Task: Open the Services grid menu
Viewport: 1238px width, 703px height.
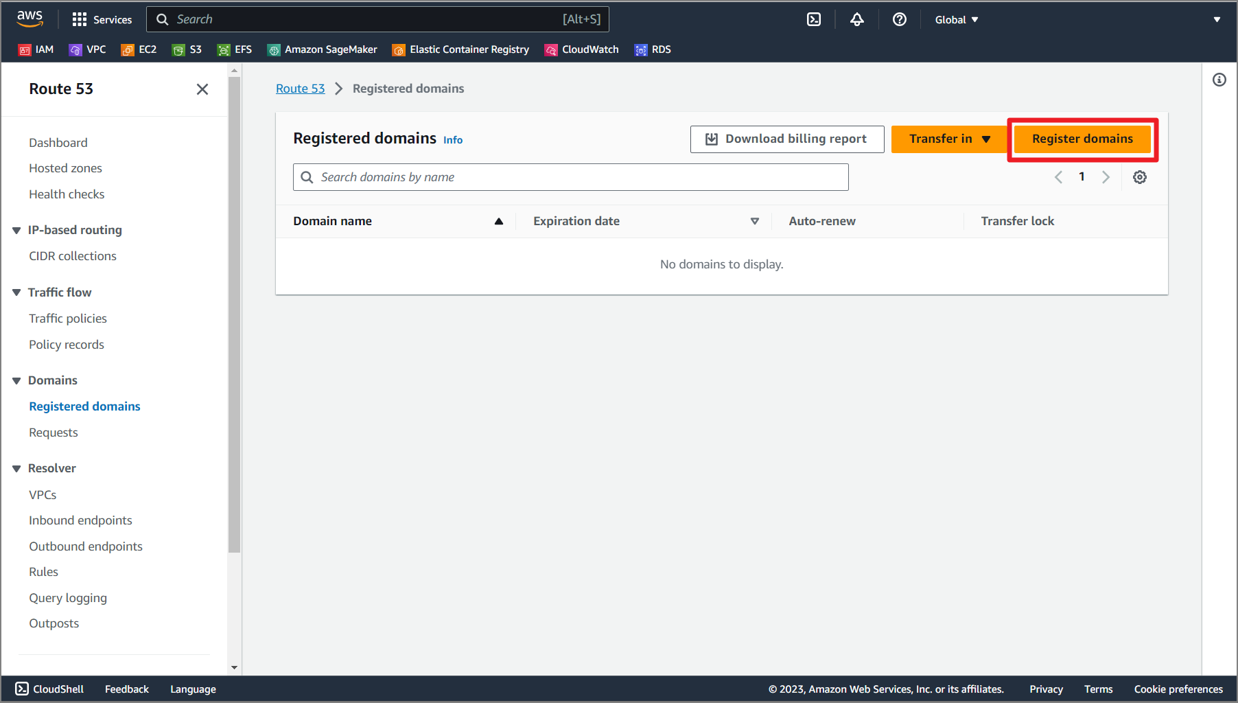Action: pyautogui.click(x=102, y=19)
